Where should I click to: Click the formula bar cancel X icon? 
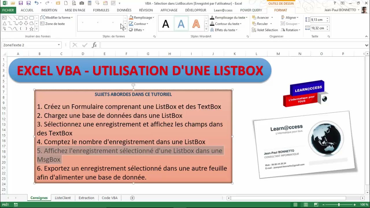coord(75,45)
